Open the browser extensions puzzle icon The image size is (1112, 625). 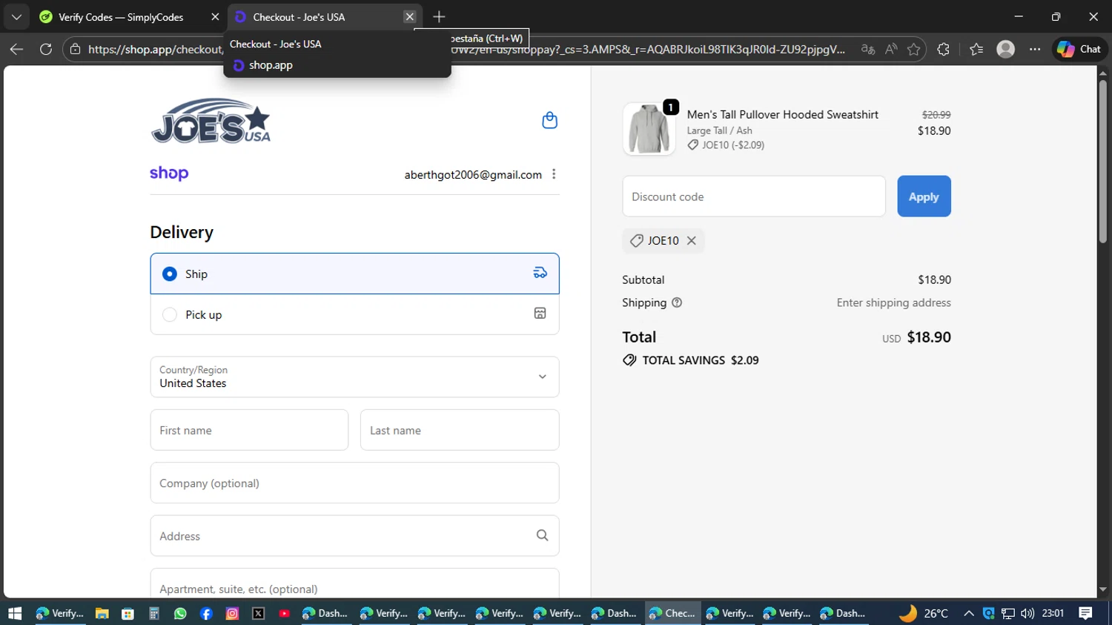click(943, 49)
